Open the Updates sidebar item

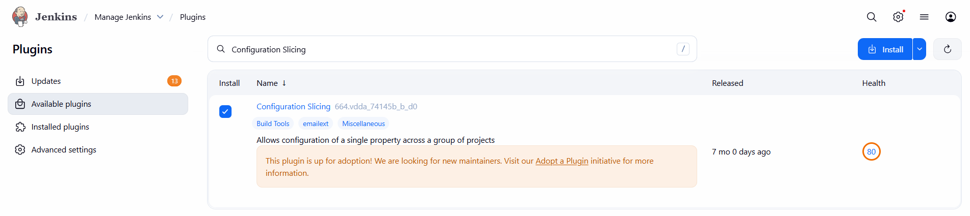pos(46,81)
